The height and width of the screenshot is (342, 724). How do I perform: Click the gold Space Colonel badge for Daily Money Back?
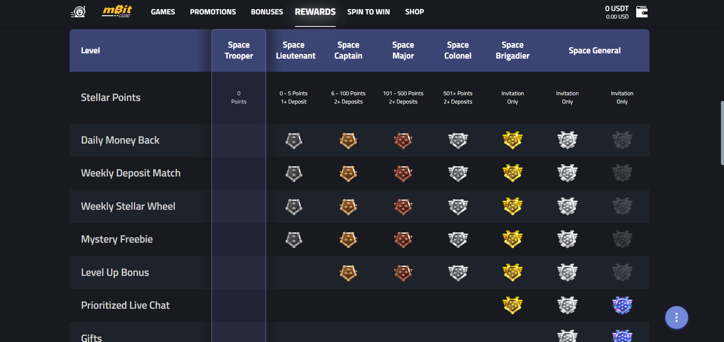click(x=512, y=140)
